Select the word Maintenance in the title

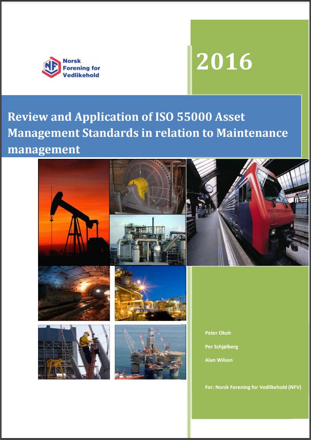[252, 133]
